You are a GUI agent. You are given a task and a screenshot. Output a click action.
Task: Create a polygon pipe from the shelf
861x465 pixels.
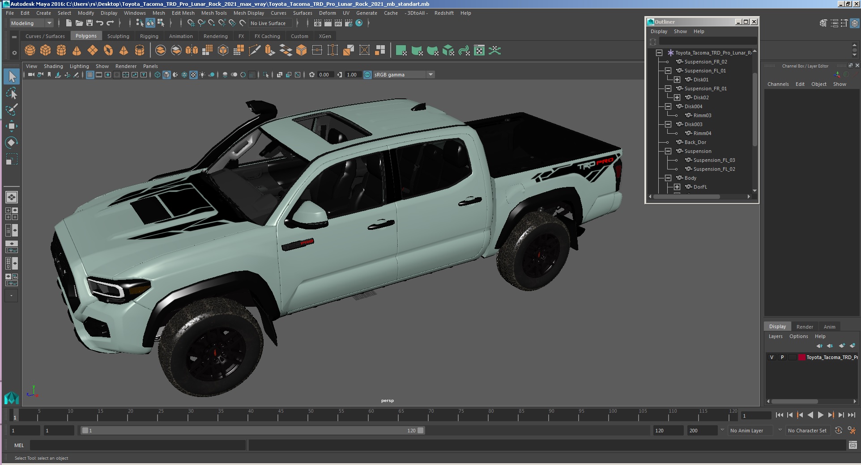[140, 51]
